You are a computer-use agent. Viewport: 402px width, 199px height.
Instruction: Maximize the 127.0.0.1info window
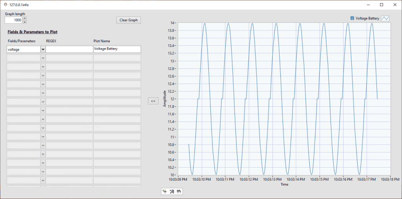(382, 5)
